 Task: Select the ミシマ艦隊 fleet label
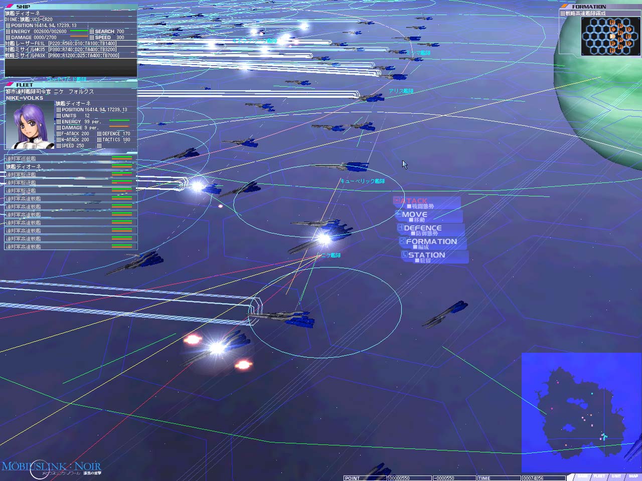[x=418, y=53]
